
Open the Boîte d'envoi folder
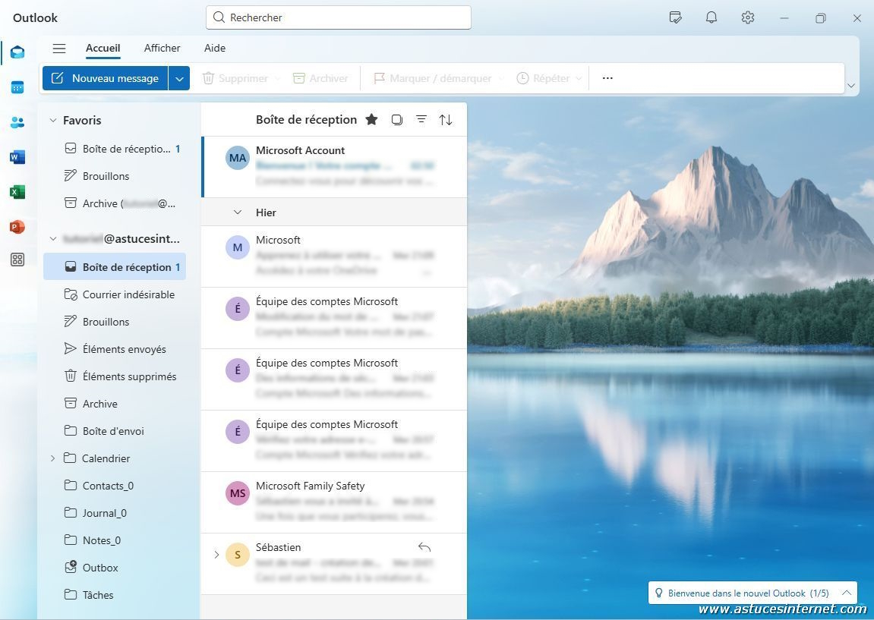tap(115, 431)
